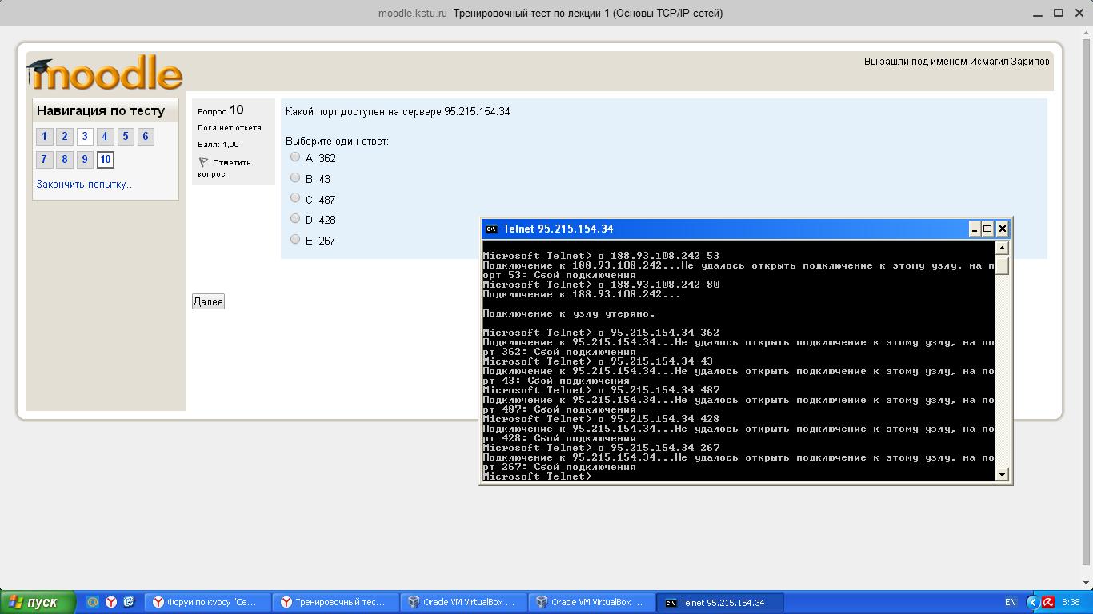Expand hidden tray icons arrow
This screenshot has height=614, width=1093.
pos(1032,603)
